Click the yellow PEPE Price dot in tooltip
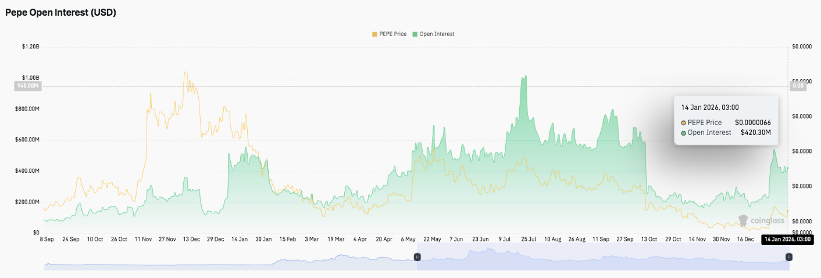Viewport: 821px width, 278px height. (684, 123)
